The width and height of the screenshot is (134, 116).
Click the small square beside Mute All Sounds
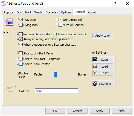pyautogui.click(x=57, y=24)
